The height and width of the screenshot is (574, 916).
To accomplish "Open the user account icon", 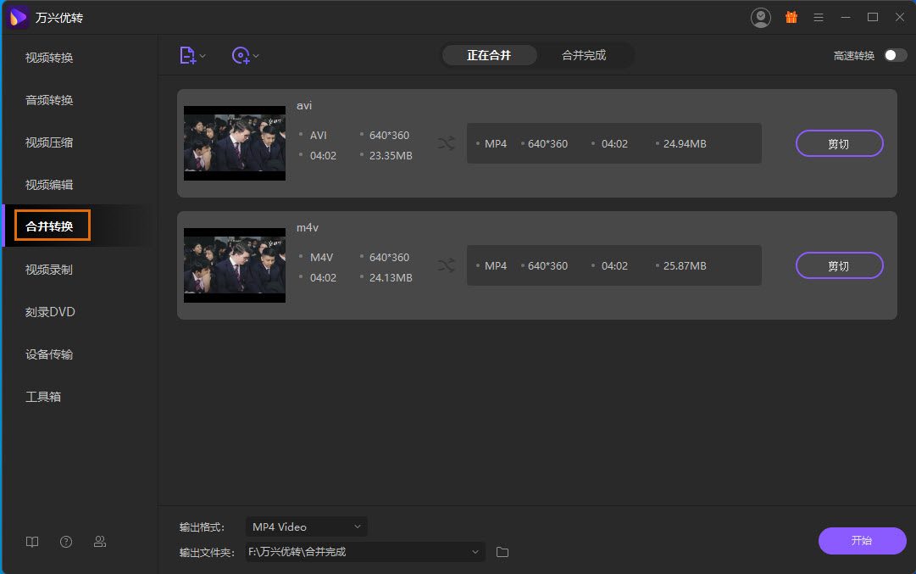I will [x=761, y=17].
